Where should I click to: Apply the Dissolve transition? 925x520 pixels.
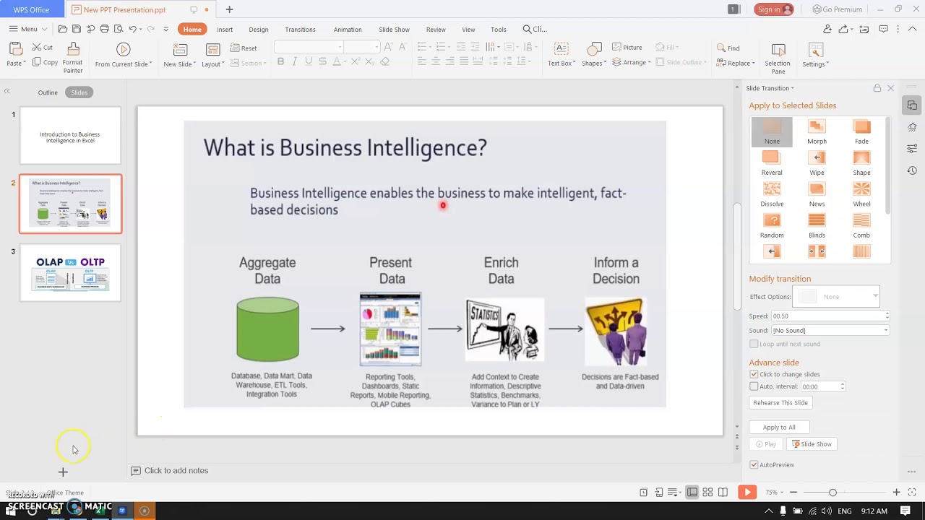pyautogui.click(x=772, y=194)
